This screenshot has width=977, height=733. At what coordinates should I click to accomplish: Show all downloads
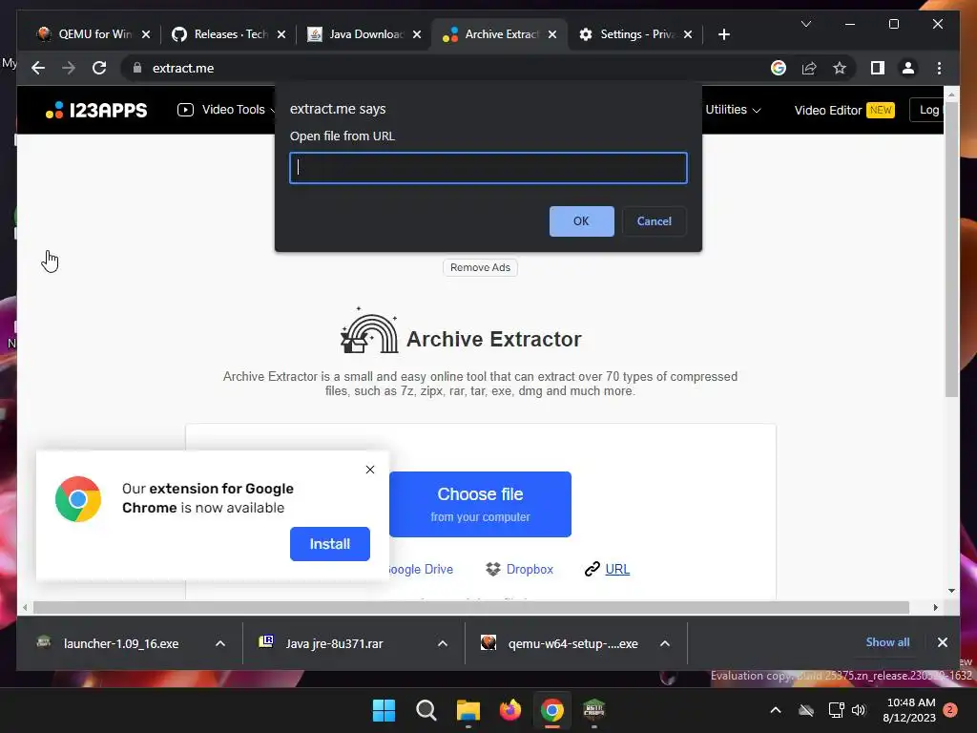tap(887, 642)
